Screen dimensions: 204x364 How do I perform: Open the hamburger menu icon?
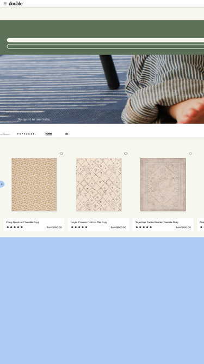[5, 3]
